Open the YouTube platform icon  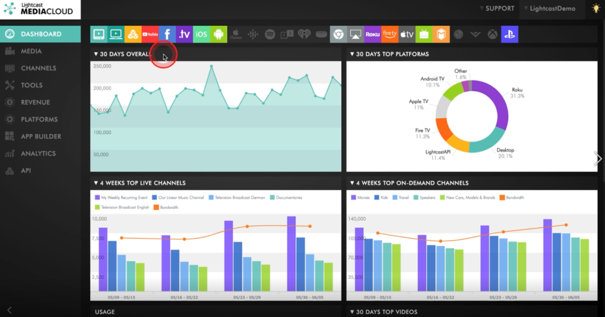tap(150, 34)
